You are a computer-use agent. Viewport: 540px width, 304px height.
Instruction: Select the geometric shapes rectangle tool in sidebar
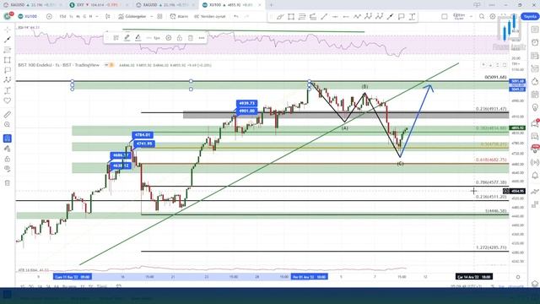pyautogui.click(x=8, y=60)
